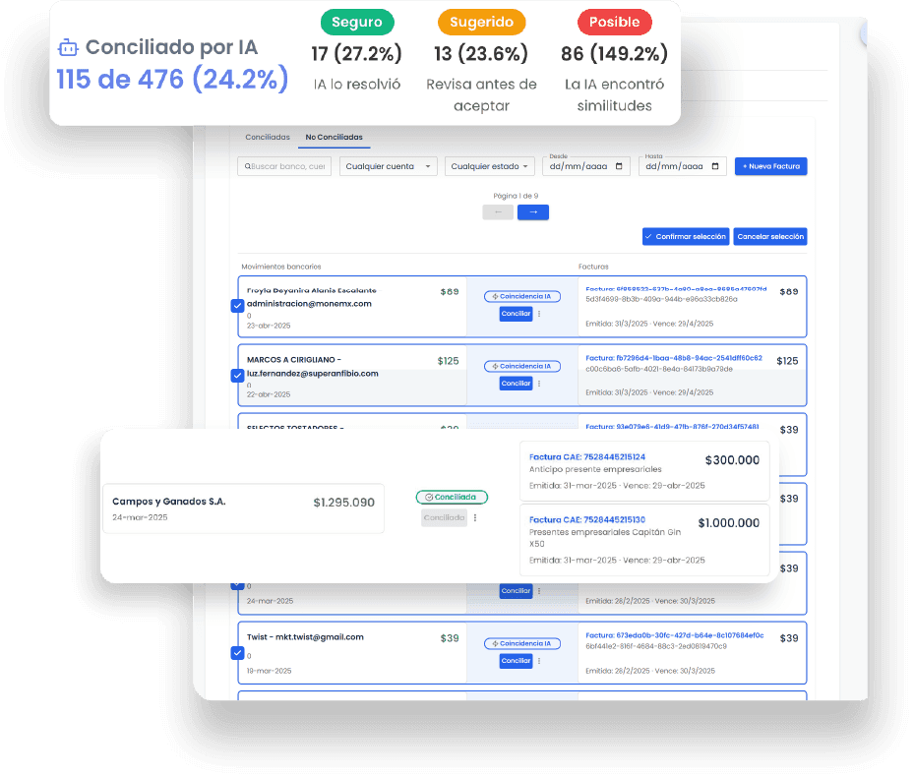The image size is (914, 776).
Task: Select the orange Sugerido badge
Action: pyautogui.click(x=481, y=23)
